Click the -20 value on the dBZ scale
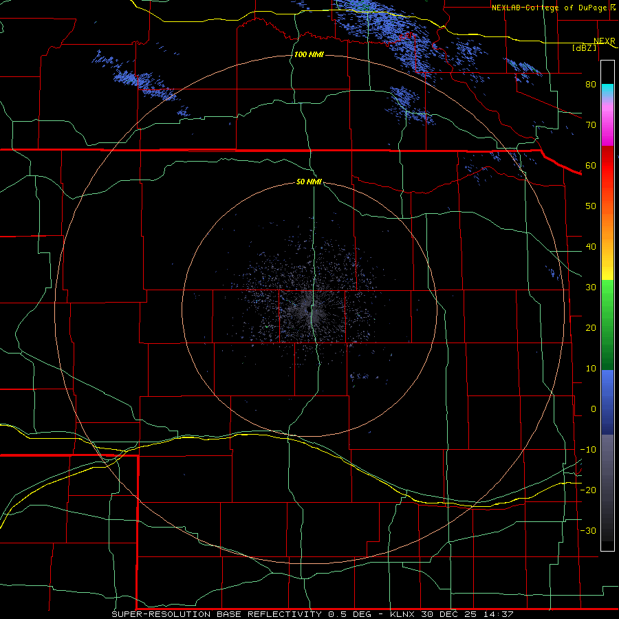 pyautogui.click(x=588, y=490)
